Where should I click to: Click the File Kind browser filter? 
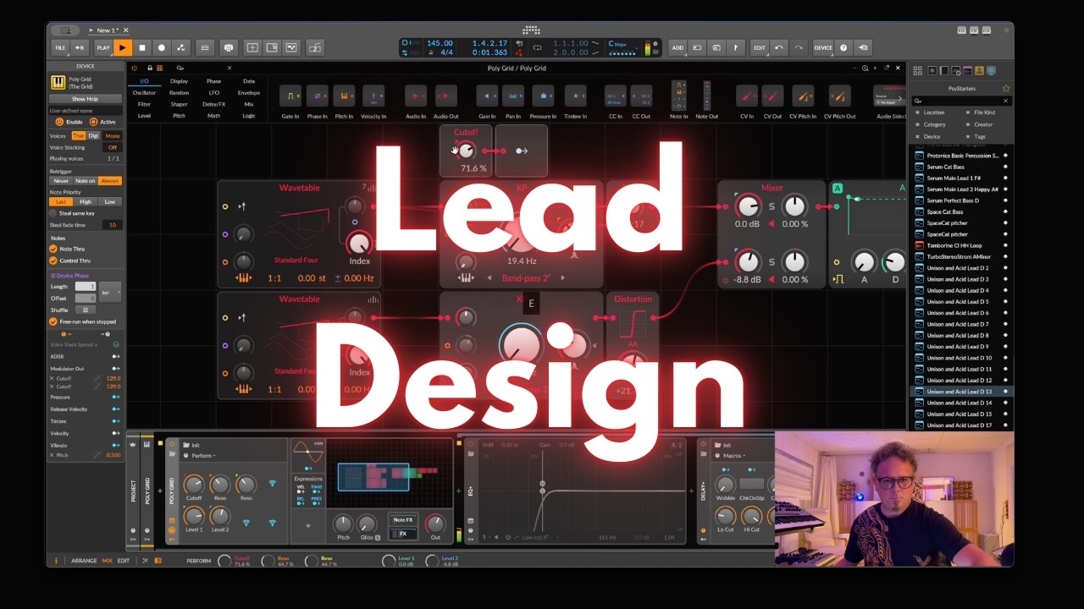tap(984, 112)
